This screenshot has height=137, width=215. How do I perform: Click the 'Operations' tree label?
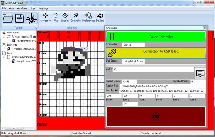pos(13,33)
